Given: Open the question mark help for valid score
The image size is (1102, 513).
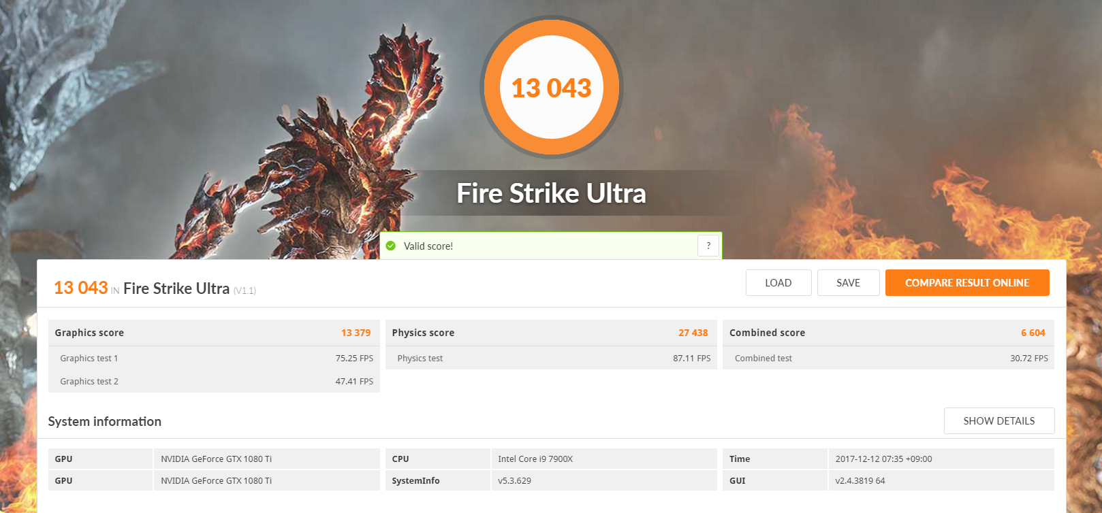Looking at the screenshot, I should pyautogui.click(x=708, y=246).
